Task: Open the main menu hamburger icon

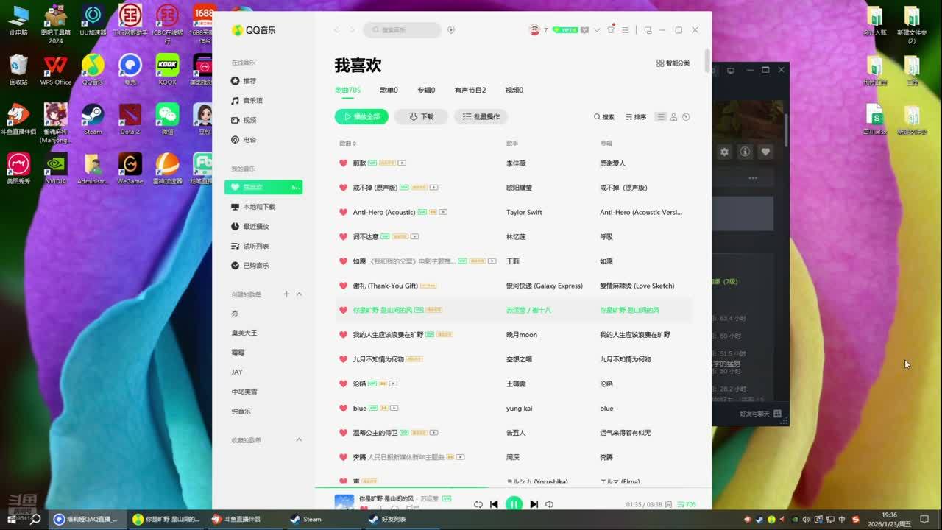Action: (626, 30)
